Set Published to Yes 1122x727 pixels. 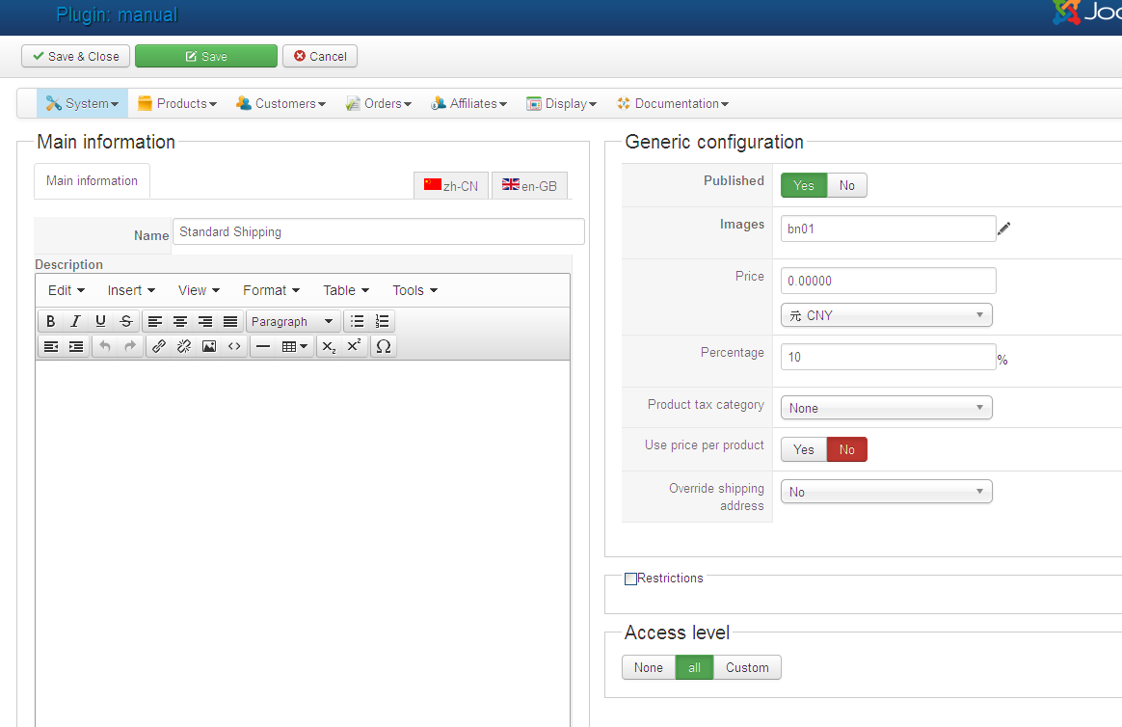(804, 185)
